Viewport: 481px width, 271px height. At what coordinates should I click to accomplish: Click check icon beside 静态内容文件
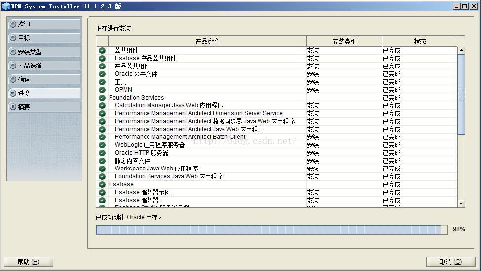[102, 161]
